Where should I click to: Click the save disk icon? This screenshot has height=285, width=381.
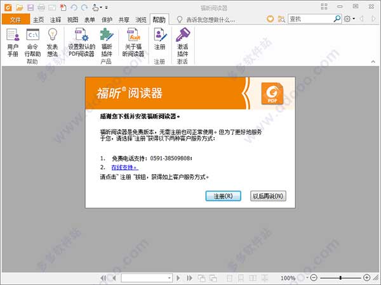(30, 8)
